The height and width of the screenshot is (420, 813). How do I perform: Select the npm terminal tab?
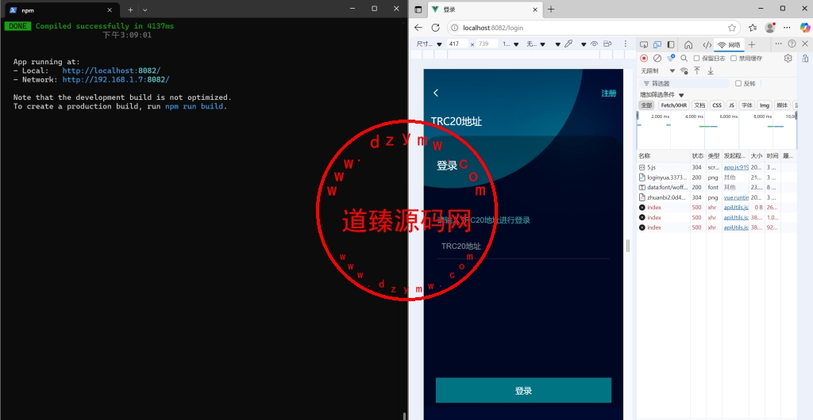tap(62, 10)
